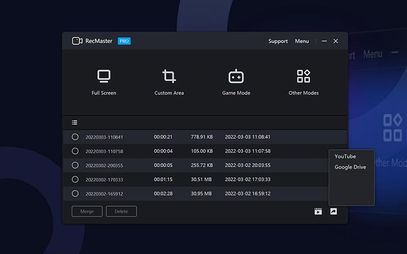The image size is (407, 254).
Task: Click file name 20220302-165912
Action: tap(104, 194)
